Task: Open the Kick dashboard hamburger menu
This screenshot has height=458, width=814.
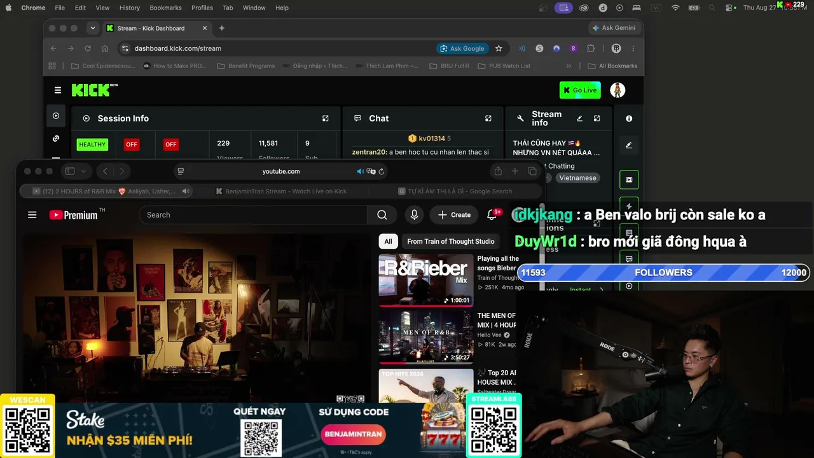Action: click(58, 90)
